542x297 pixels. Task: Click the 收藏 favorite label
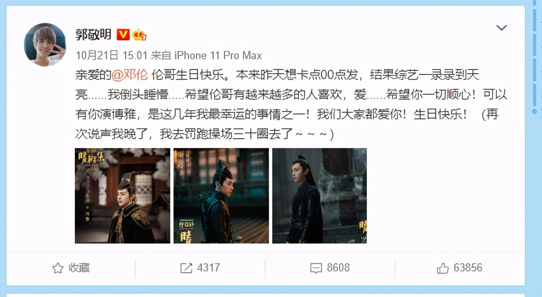(x=79, y=268)
